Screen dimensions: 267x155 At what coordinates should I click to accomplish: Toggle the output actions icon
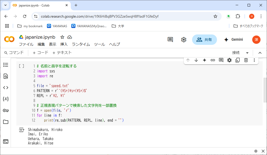coord(22,130)
